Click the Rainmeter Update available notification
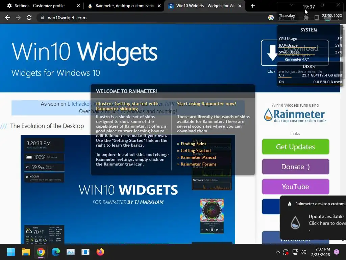Viewport: 346px width, 260px height. point(313,218)
